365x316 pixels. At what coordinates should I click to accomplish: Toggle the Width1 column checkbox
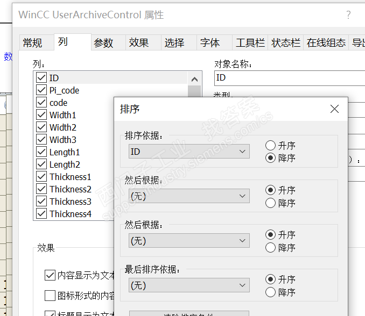(x=41, y=114)
